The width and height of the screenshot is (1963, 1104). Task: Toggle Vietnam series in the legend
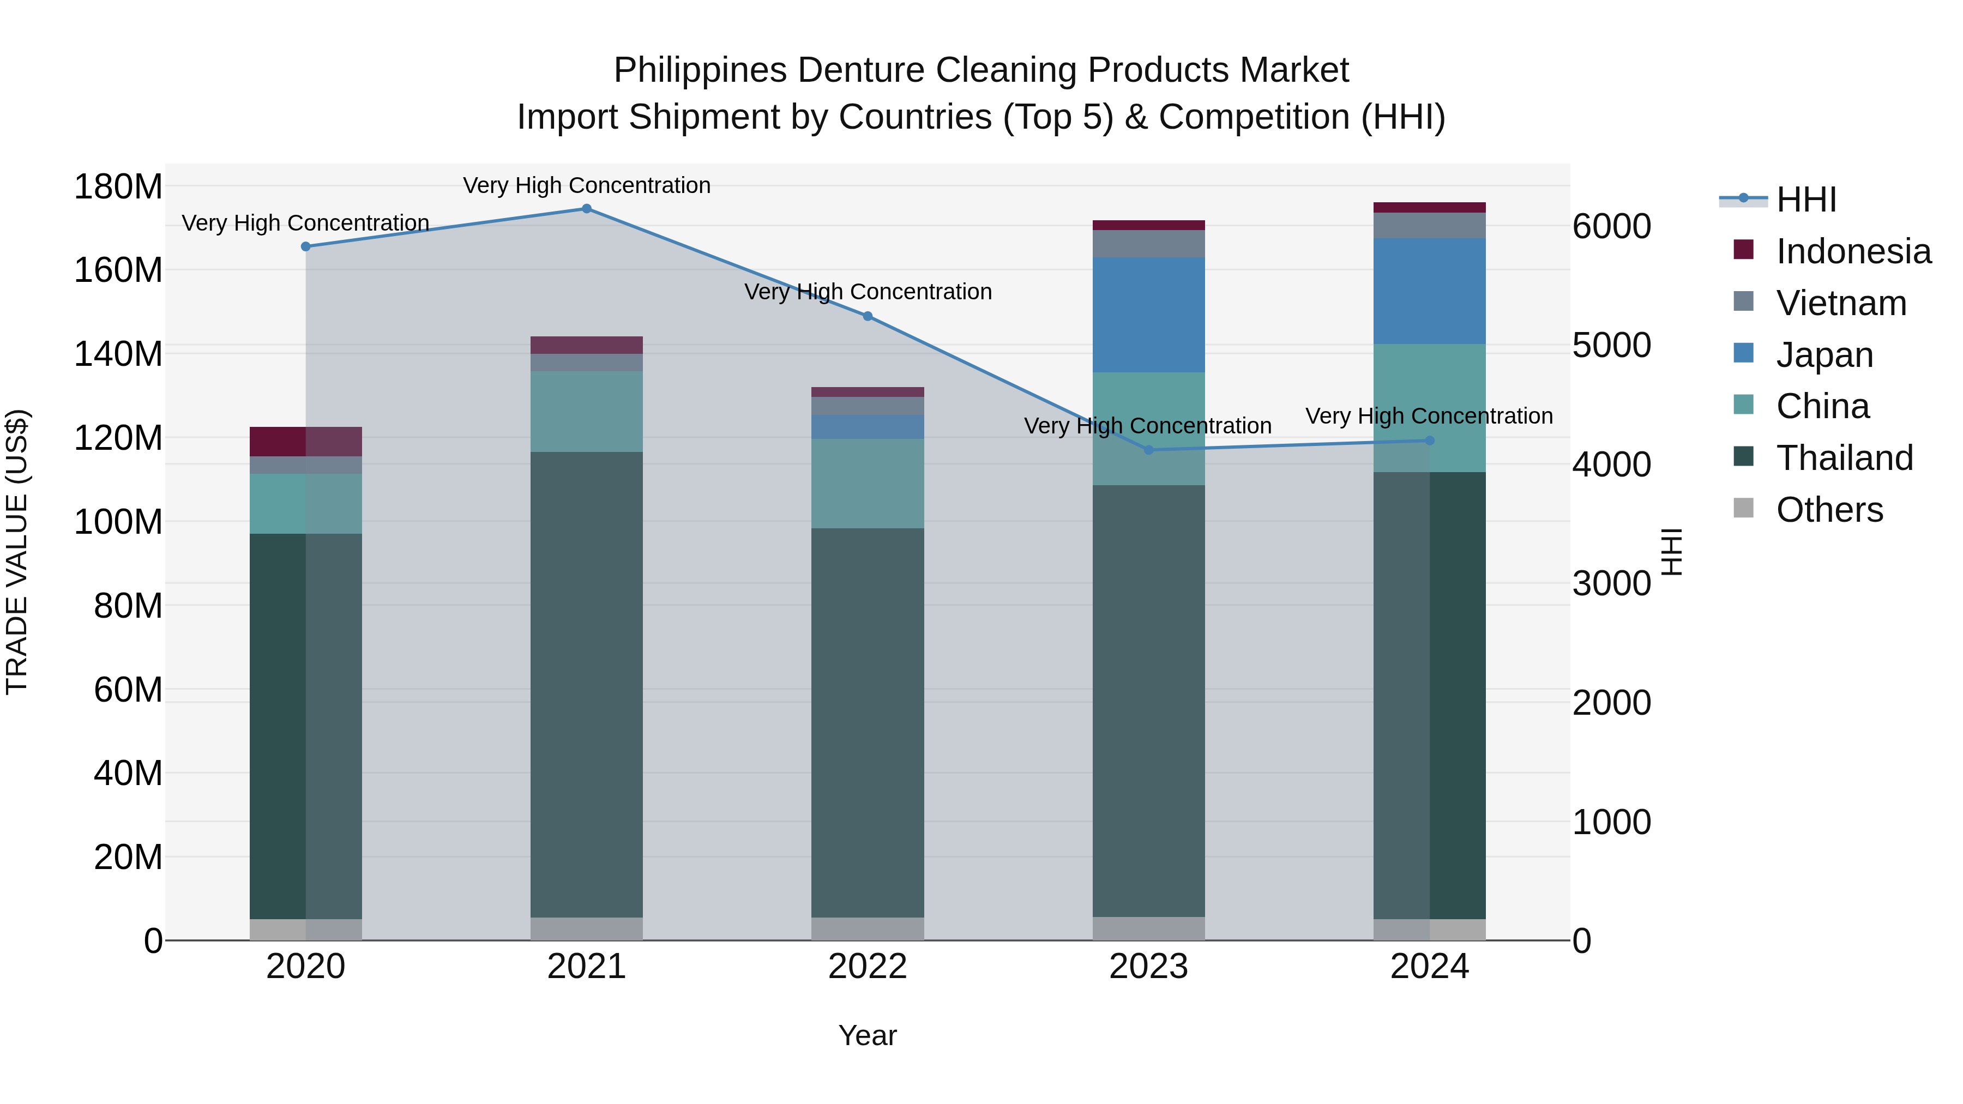pos(1820,303)
